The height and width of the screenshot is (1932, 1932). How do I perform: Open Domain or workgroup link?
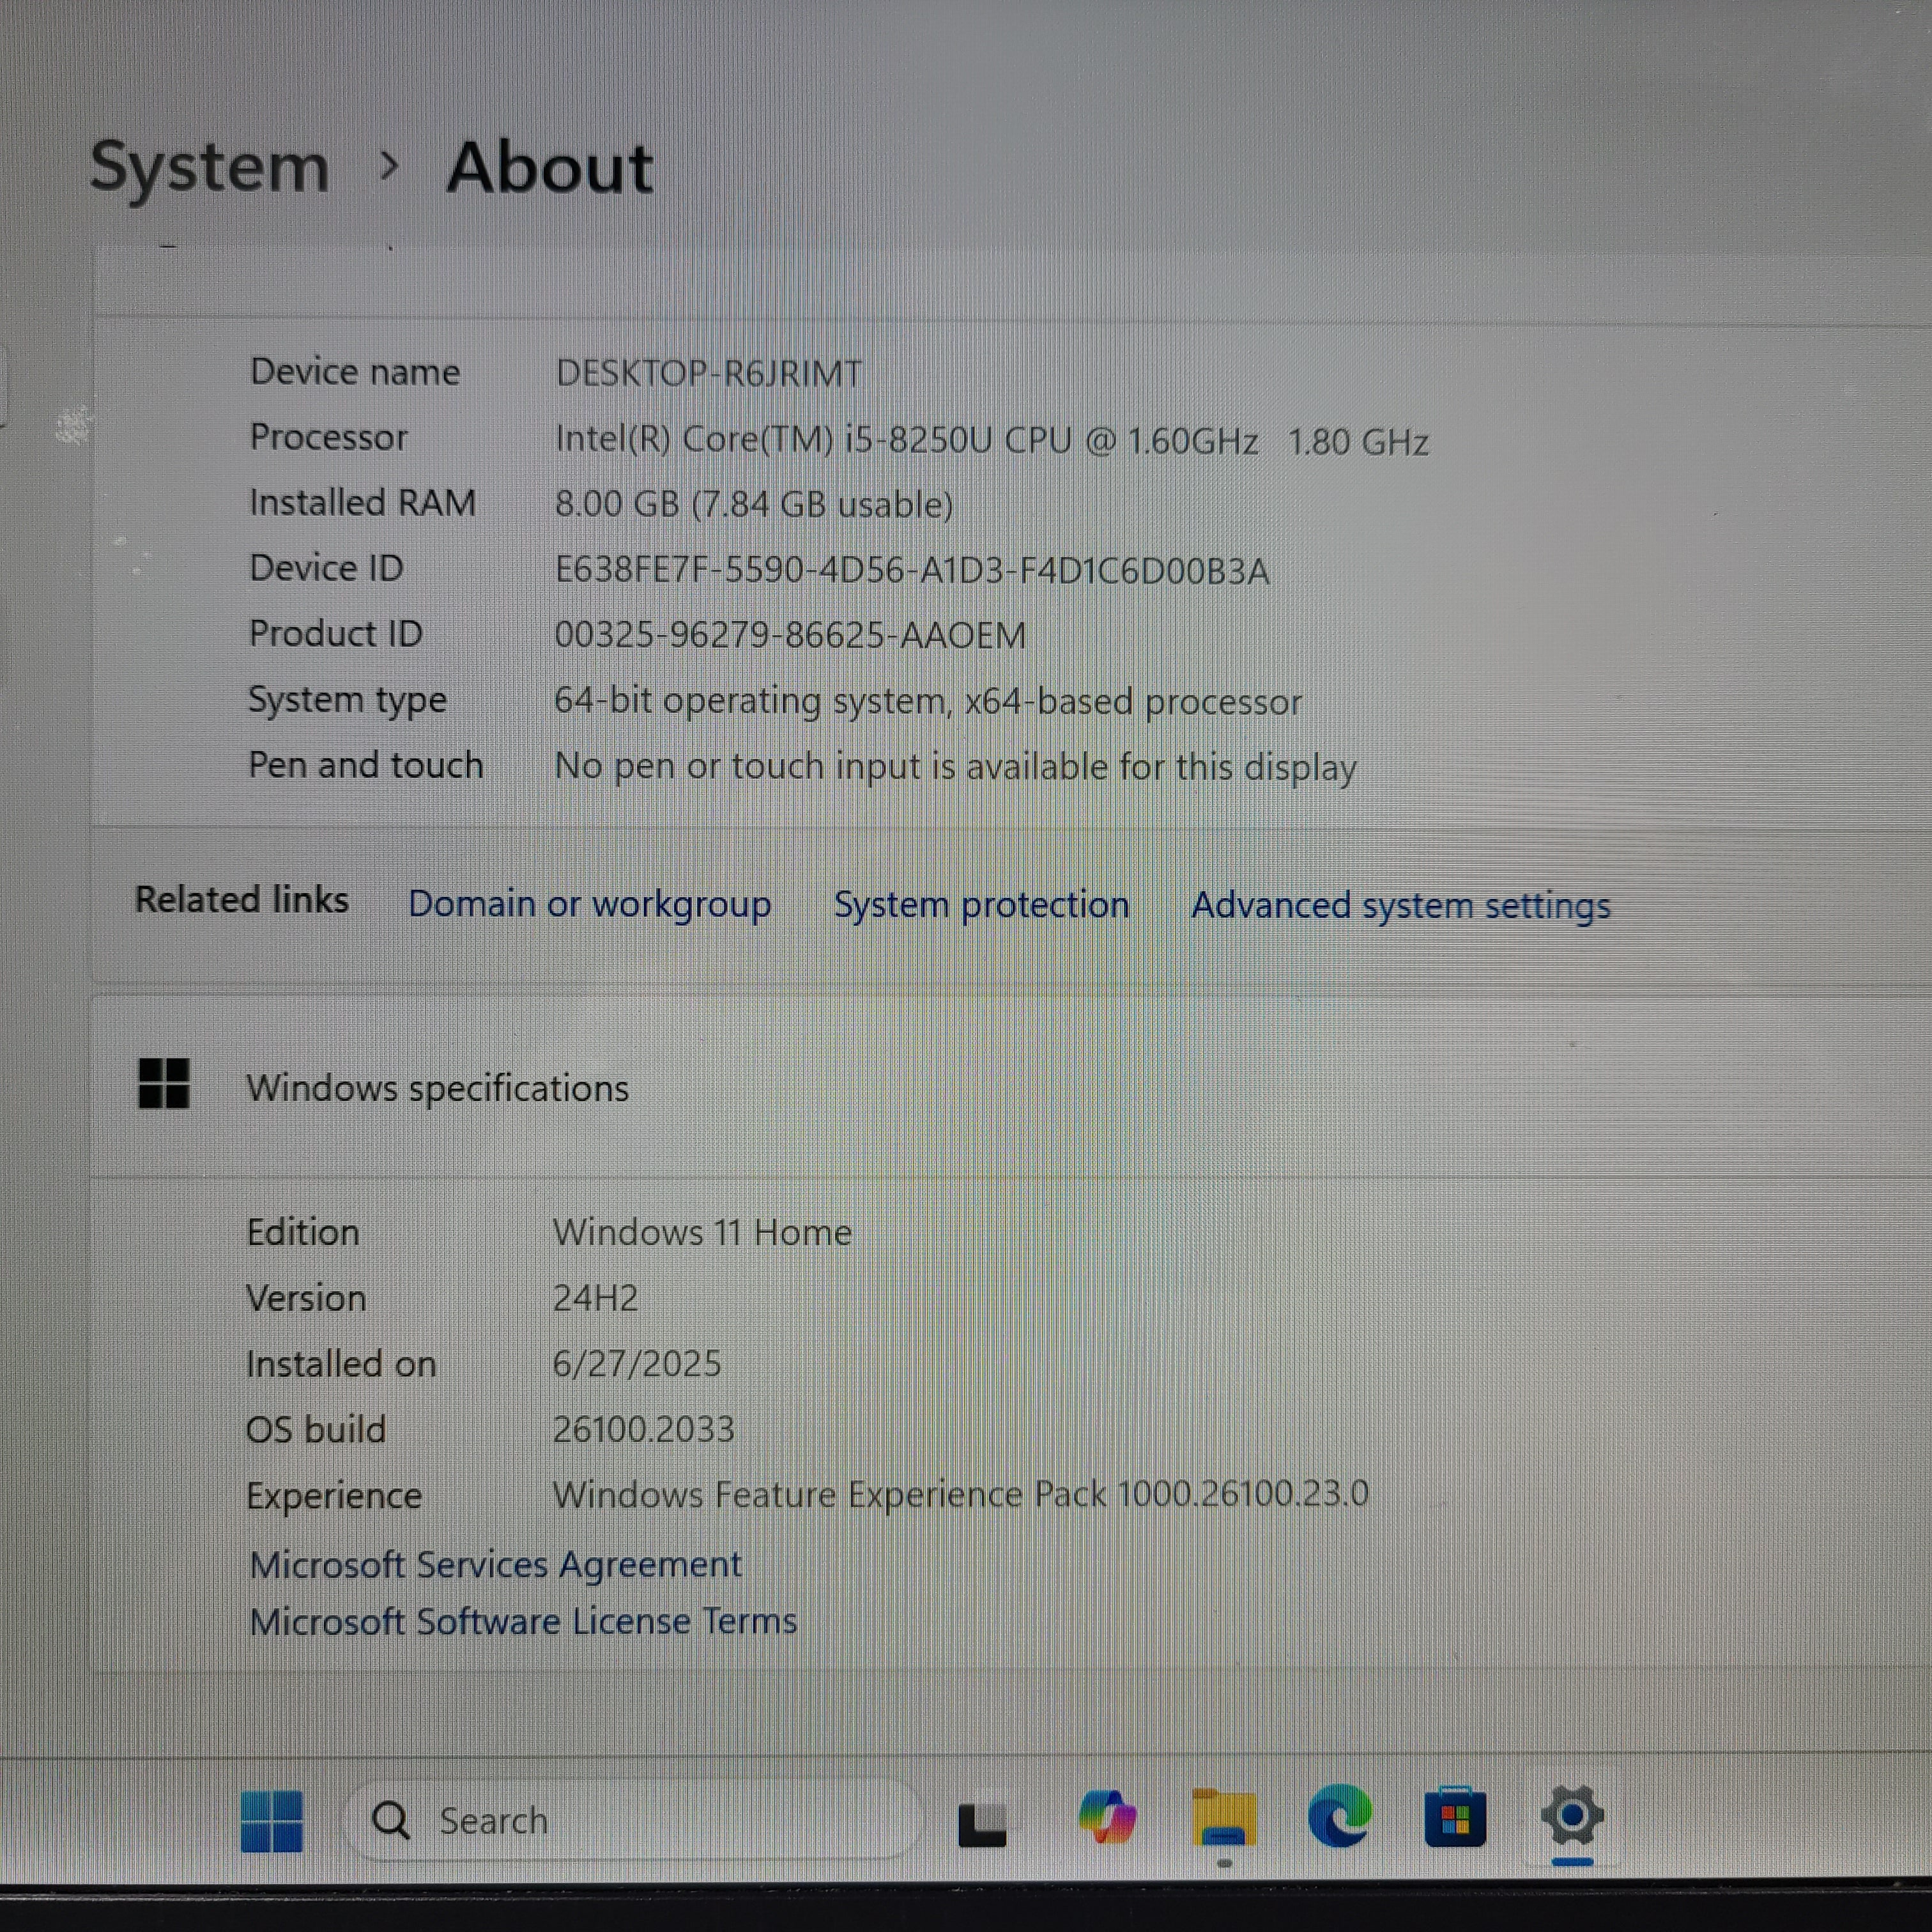coord(590,904)
